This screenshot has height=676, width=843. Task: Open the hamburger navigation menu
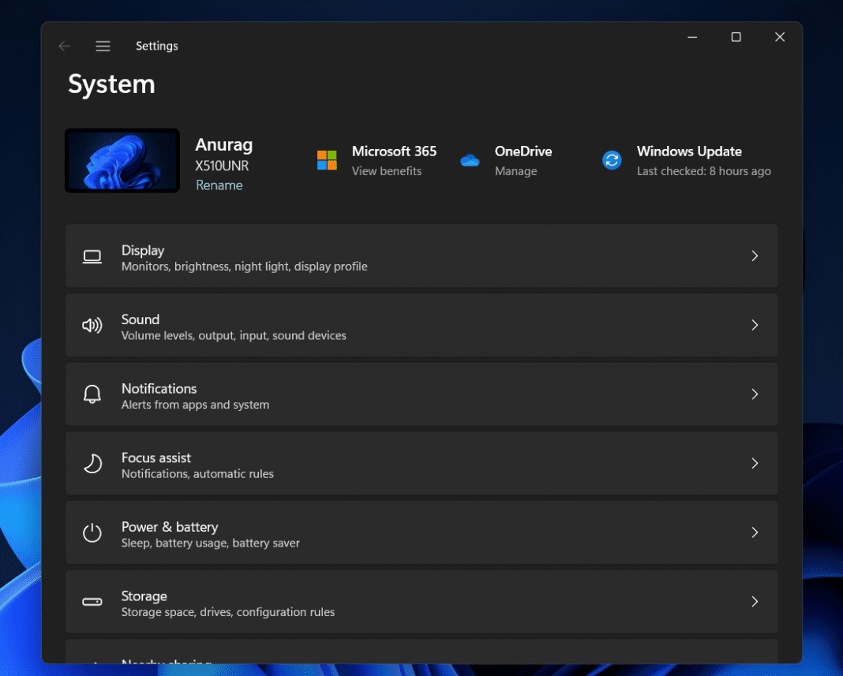(103, 46)
